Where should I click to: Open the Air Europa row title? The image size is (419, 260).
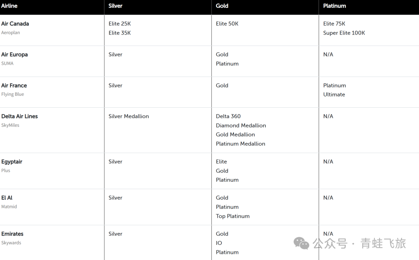click(14, 55)
